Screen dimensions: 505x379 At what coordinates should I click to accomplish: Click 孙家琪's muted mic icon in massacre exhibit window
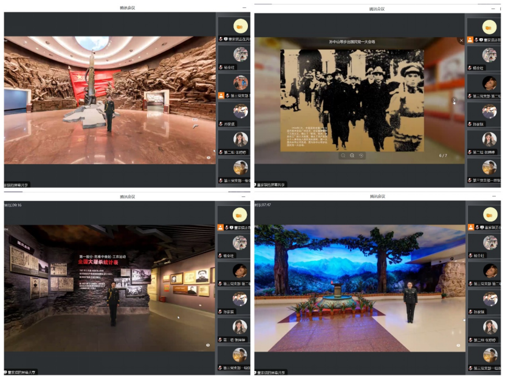[221, 311]
